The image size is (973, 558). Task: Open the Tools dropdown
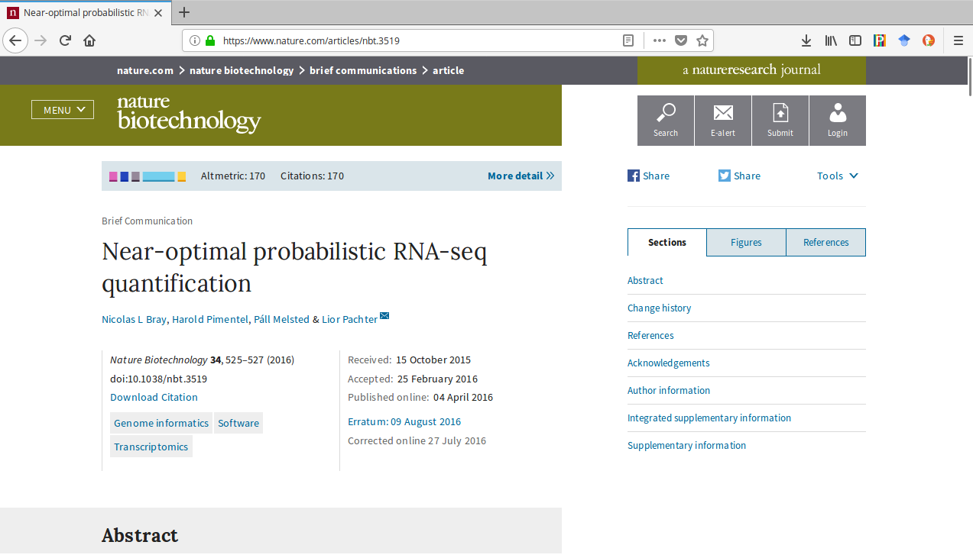[838, 176]
